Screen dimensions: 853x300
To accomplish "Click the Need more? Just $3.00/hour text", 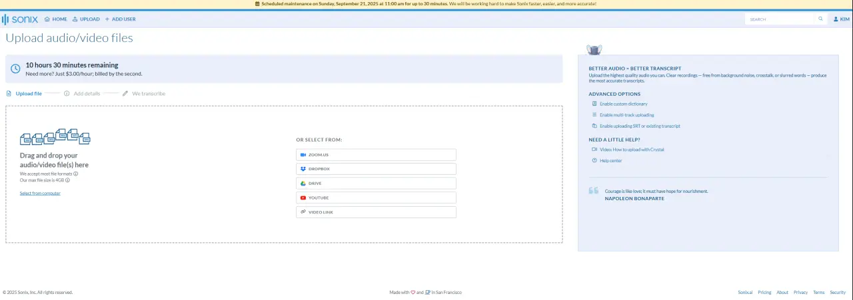I will (x=84, y=74).
